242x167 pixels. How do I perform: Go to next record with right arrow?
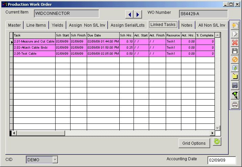[x=138, y=14]
